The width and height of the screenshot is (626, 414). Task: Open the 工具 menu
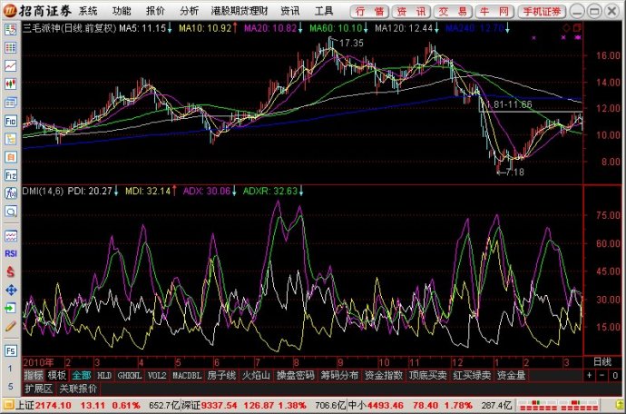point(323,11)
